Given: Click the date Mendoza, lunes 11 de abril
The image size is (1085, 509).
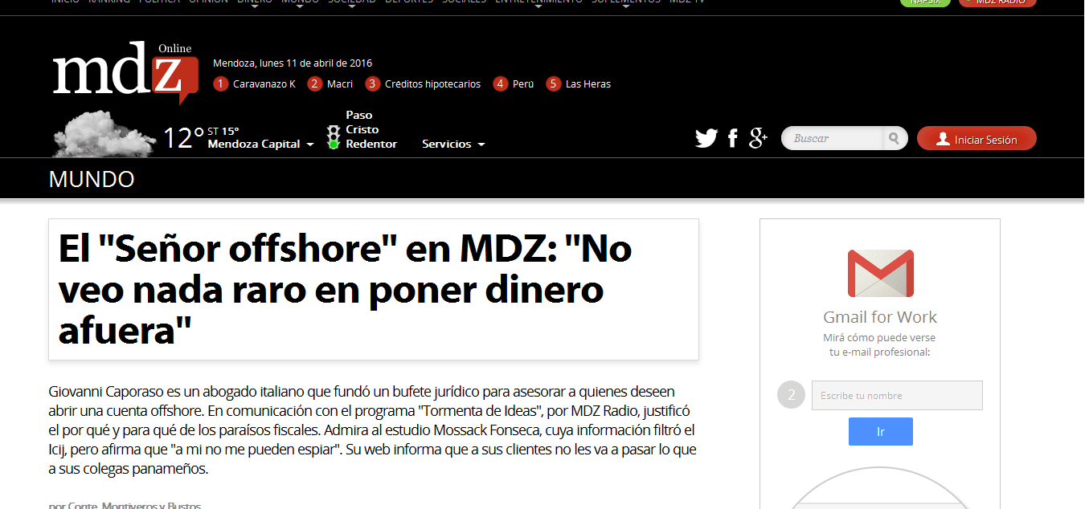Looking at the screenshot, I should (x=293, y=63).
